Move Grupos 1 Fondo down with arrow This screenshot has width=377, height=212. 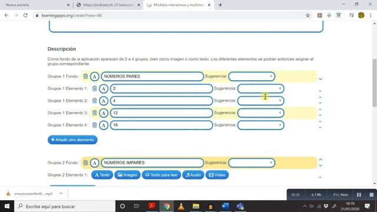pyautogui.click(x=320, y=79)
